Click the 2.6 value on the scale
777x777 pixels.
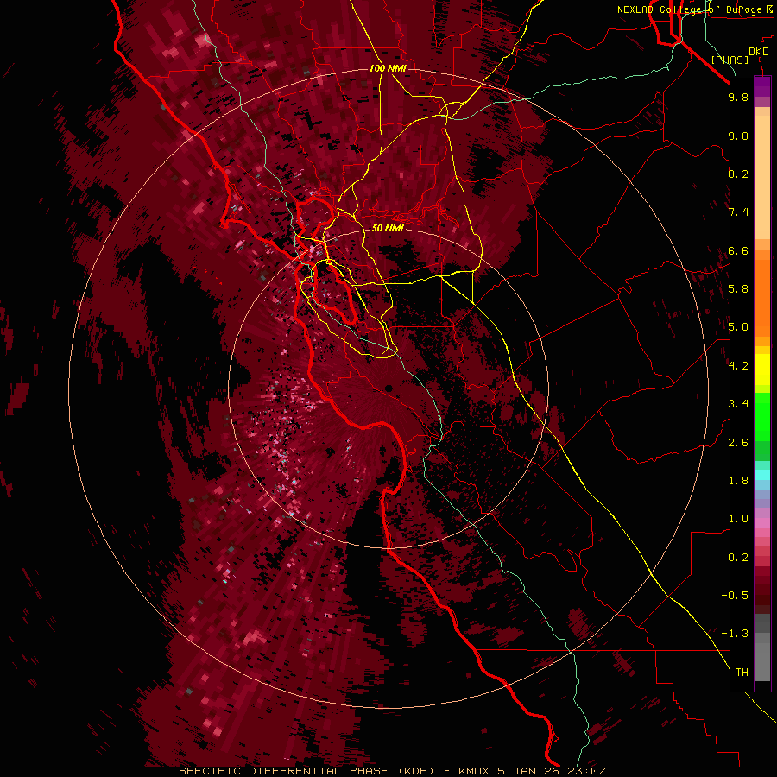[x=738, y=443]
